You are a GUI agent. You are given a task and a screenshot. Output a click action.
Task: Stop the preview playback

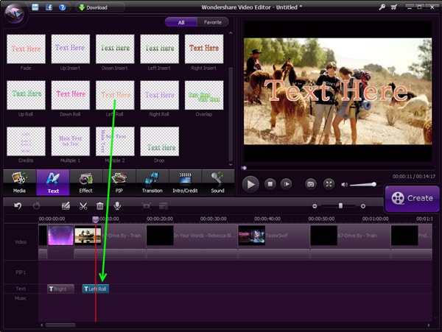[x=270, y=184]
